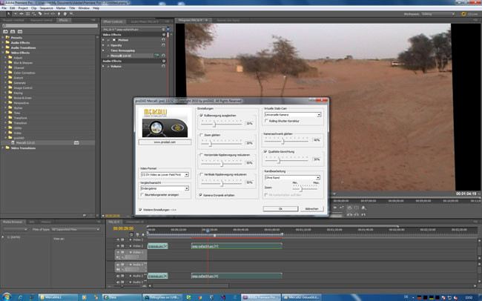Open the Sequence menu
This screenshot has height=301, width=482.
47,8
